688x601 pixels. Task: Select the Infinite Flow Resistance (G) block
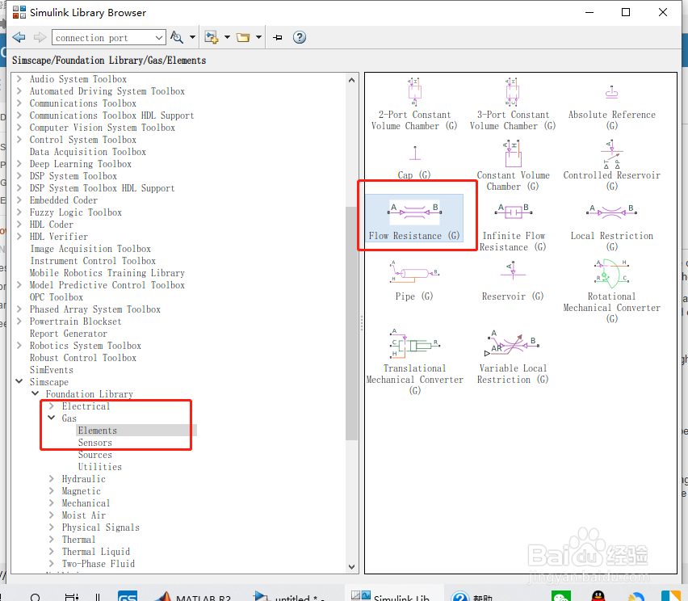point(513,228)
